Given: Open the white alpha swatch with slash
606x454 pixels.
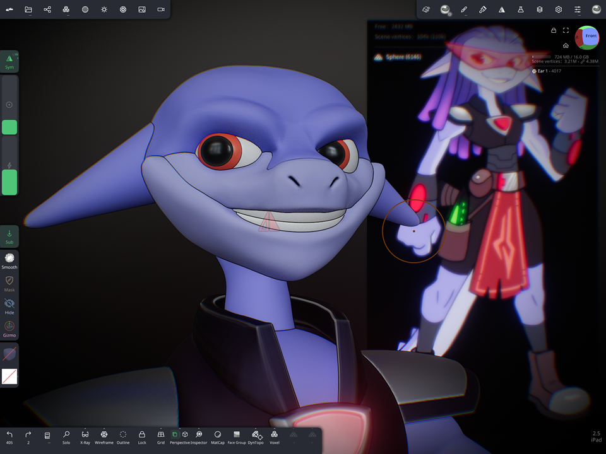Looking at the screenshot, I should 9,376.
